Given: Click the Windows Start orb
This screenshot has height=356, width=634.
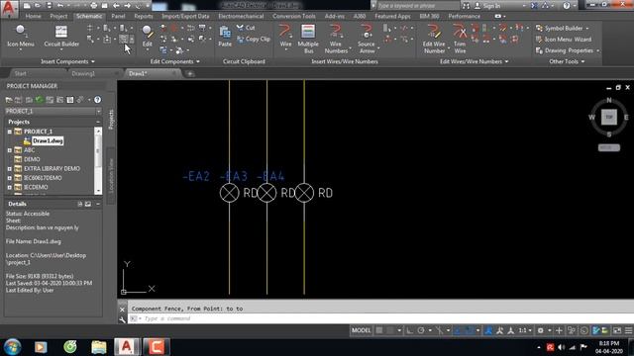Looking at the screenshot, I should point(12,347).
